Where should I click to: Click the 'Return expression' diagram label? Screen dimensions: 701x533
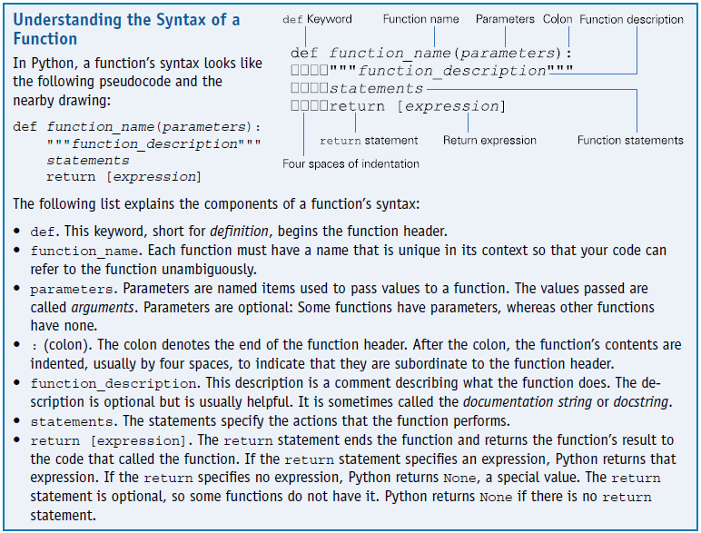coord(489,141)
